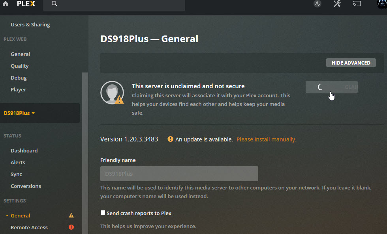The height and width of the screenshot is (234, 387).
Task: Open Debug settings
Action: [x=19, y=78]
